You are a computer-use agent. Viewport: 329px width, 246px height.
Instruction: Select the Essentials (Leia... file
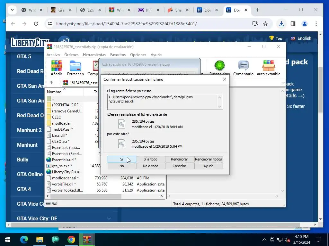66,148
